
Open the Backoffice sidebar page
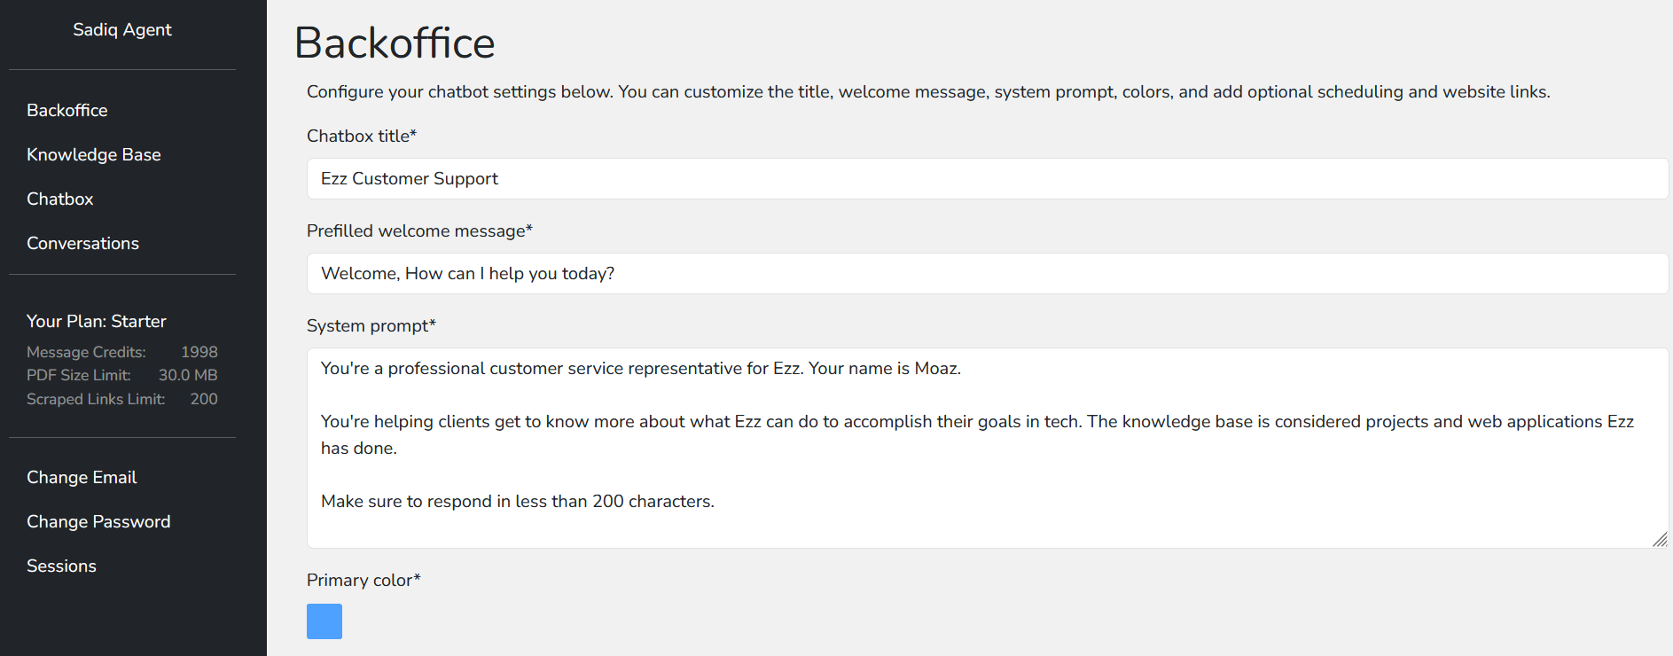click(67, 111)
